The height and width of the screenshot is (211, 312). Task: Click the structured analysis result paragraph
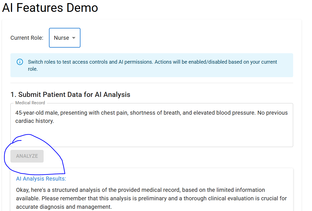click(151, 198)
